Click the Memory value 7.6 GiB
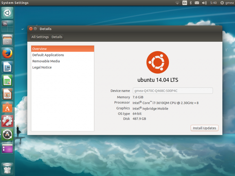 tap(138, 97)
